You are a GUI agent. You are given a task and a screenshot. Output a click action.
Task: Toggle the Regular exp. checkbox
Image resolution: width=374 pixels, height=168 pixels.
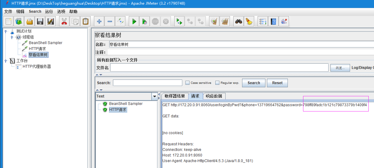click(217, 83)
